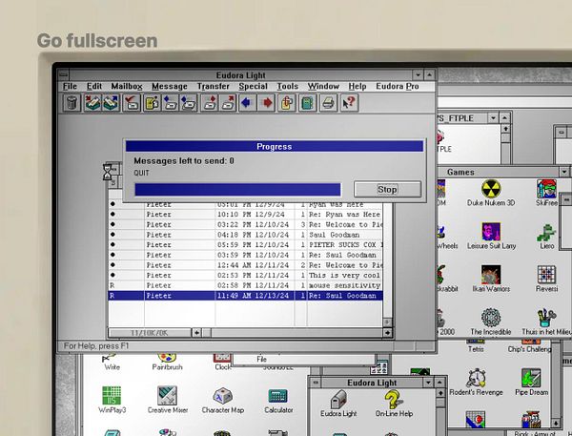Click the Stop button in Progress dialog
Screen dimensions: 572x436
(x=387, y=190)
